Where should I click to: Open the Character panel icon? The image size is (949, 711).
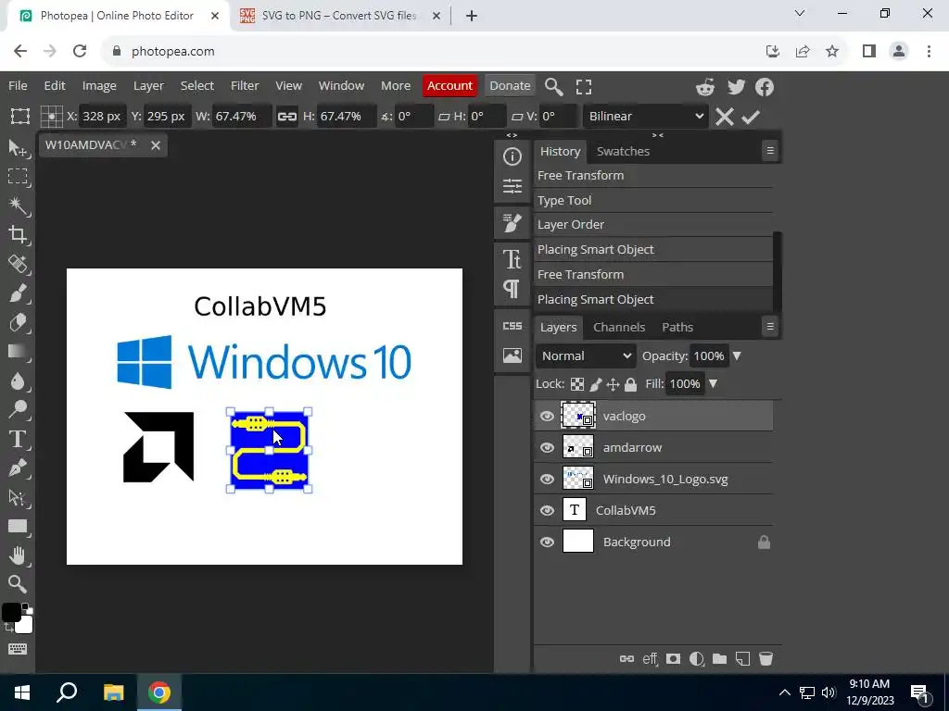pyautogui.click(x=512, y=259)
